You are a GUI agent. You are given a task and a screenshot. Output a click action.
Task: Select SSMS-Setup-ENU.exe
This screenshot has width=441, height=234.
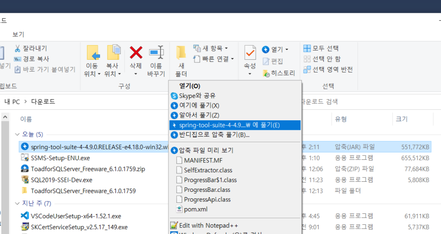(x=60, y=158)
